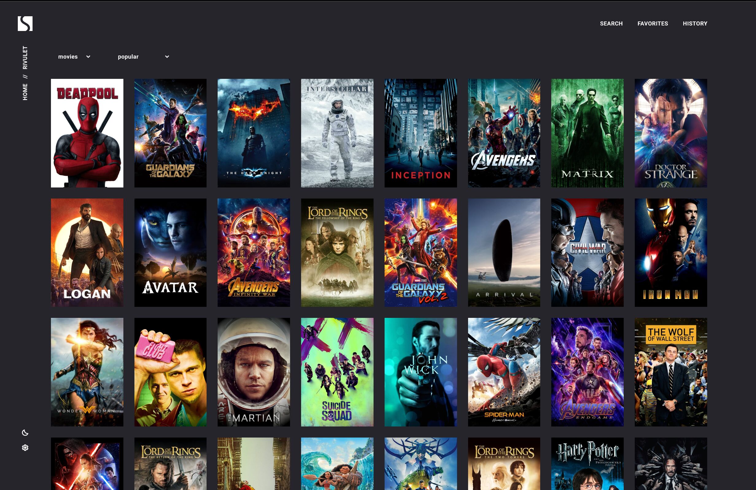Select the first Guardians of the Galaxy poster
Image resolution: width=756 pixels, height=490 pixels.
tap(170, 133)
